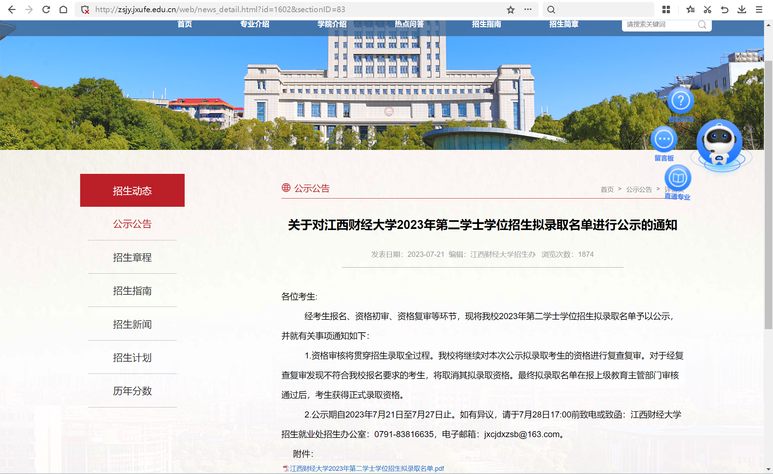The image size is (773, 474).
Task: Open the 智能问答 question mark icon
Action: click(680, 101)
